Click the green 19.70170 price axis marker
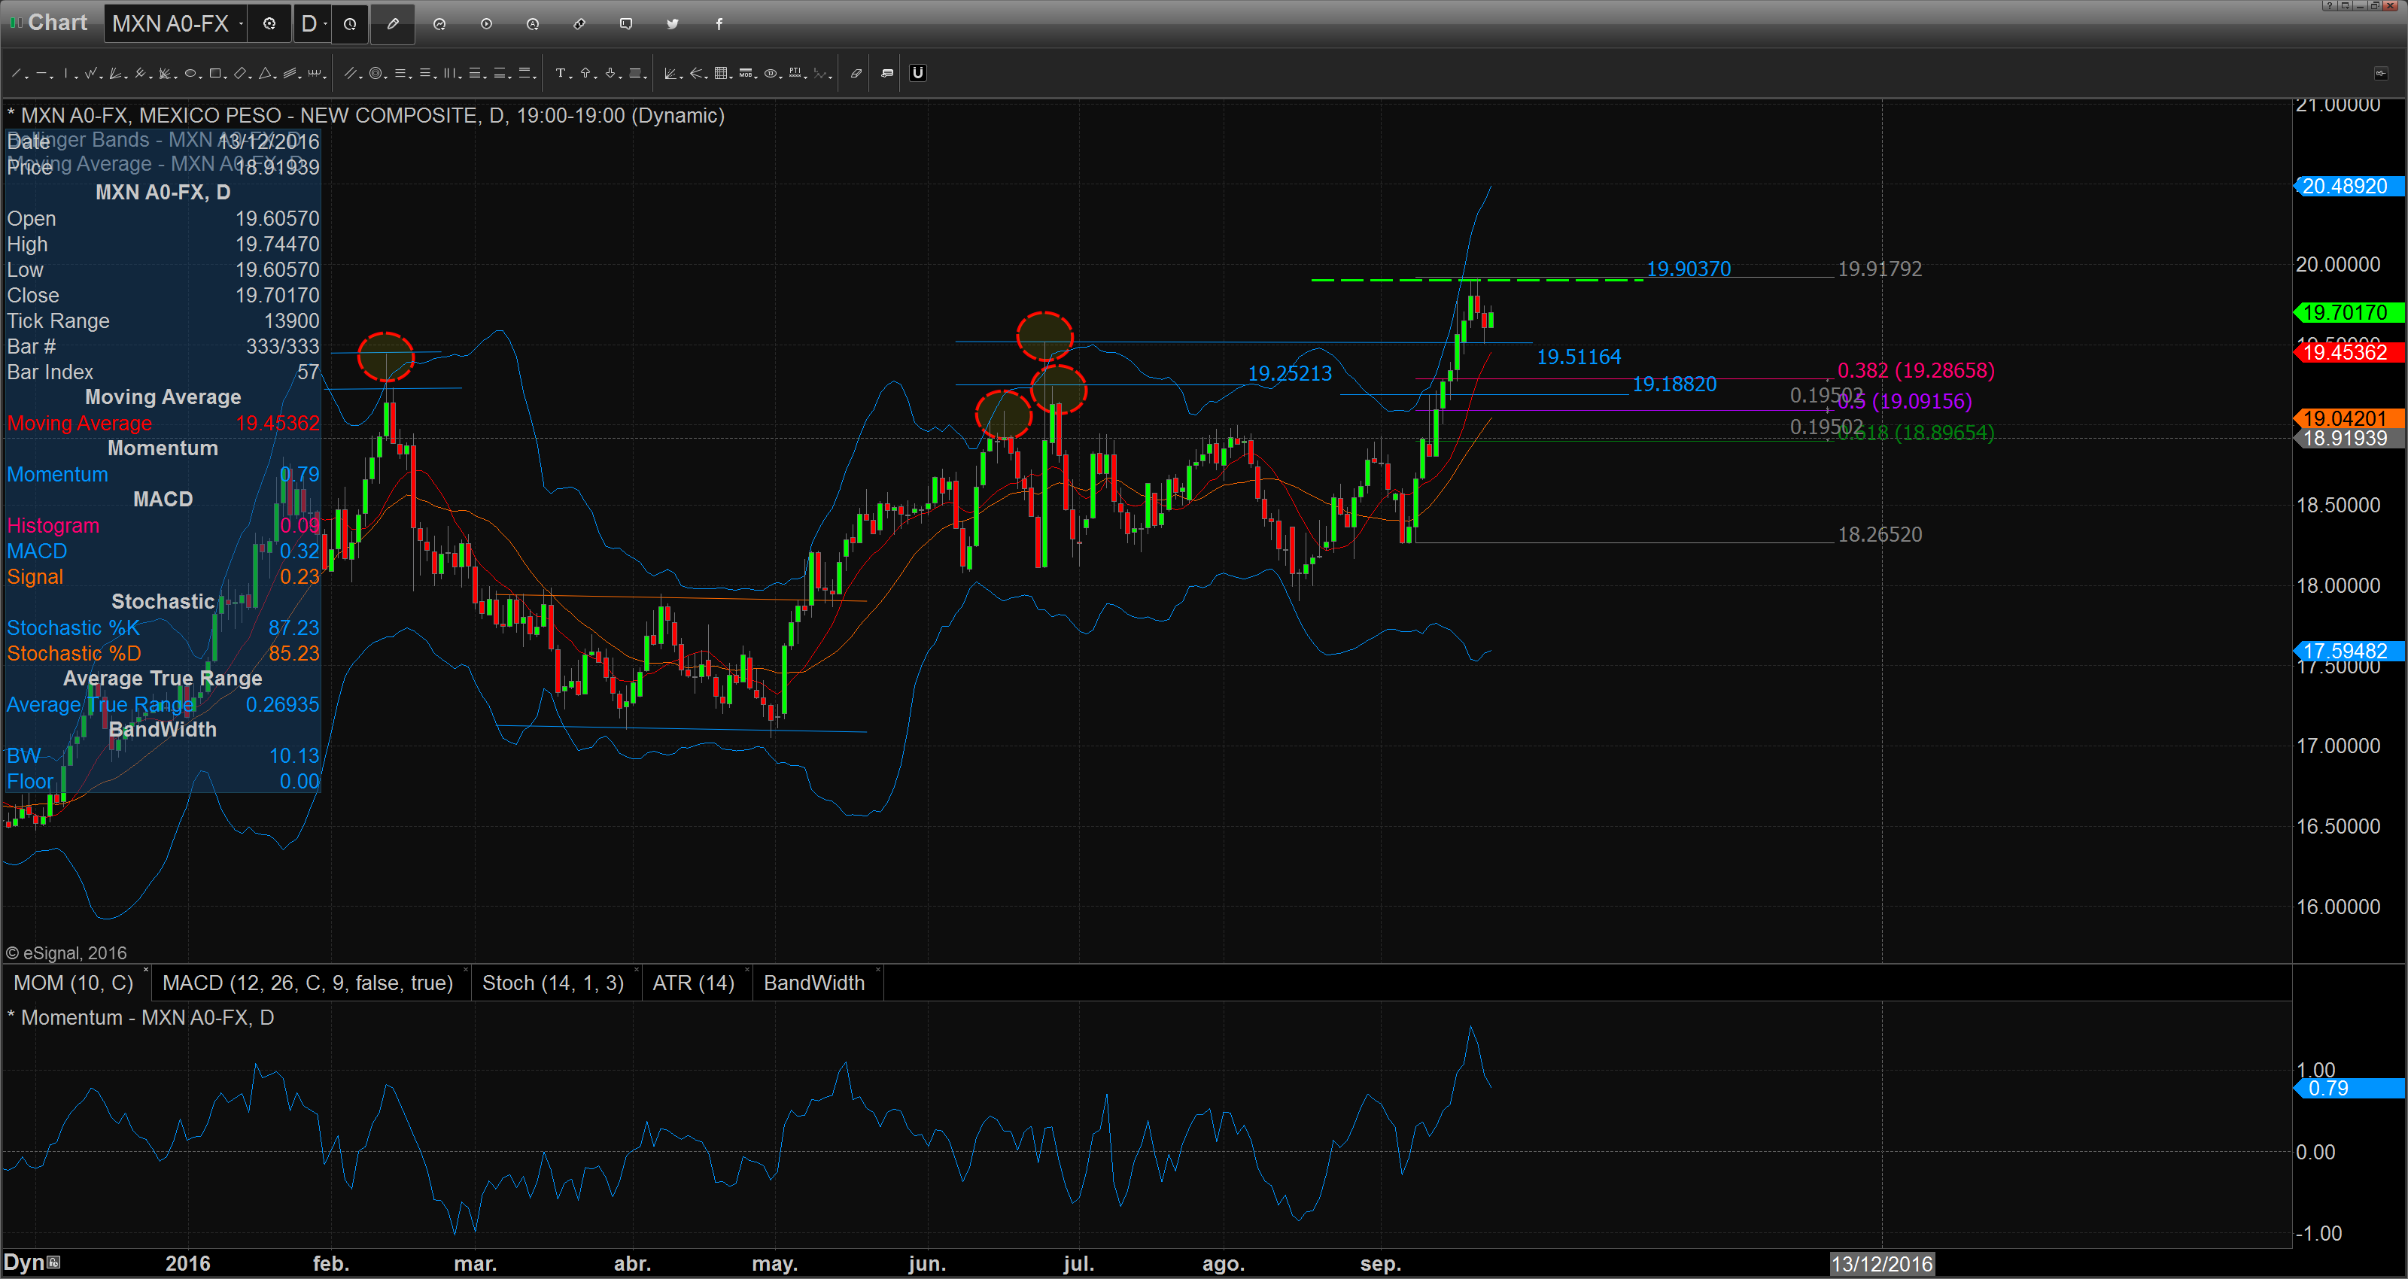 2350,312
